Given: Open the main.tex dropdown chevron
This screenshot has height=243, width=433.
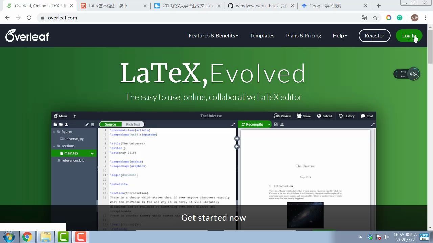Looking at the screenshot, I should pos(92,153).
